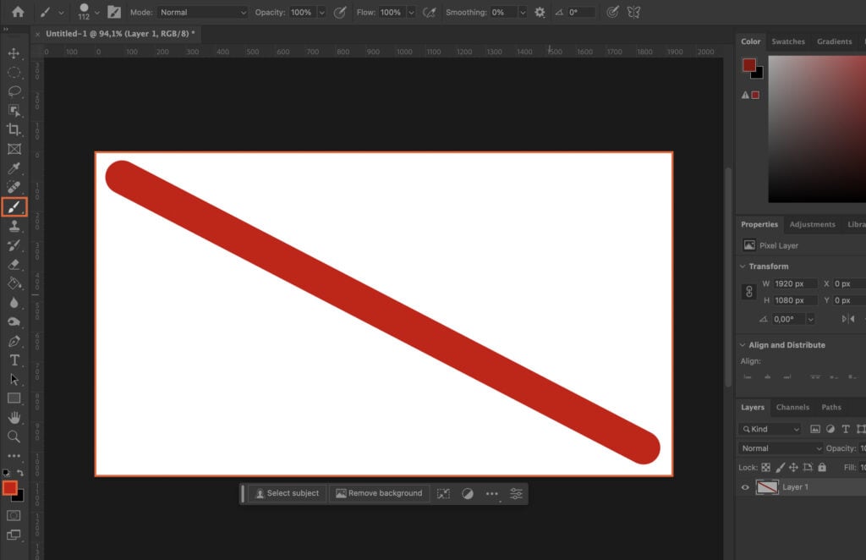The height and width of the screenshot is (560, 866).
Task: Collapse the Transform section
Action: pyautogui.click(x=743, y=266)
